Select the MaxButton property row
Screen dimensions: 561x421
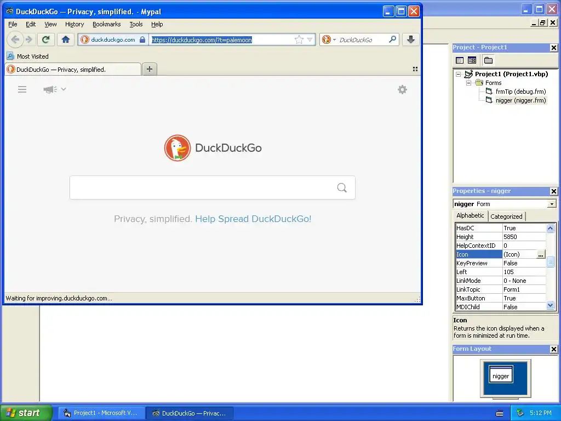pos(501,298)
